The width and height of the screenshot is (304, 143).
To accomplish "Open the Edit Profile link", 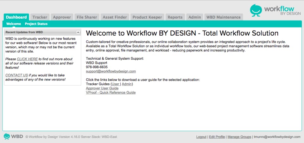I will tap(217, 137).
